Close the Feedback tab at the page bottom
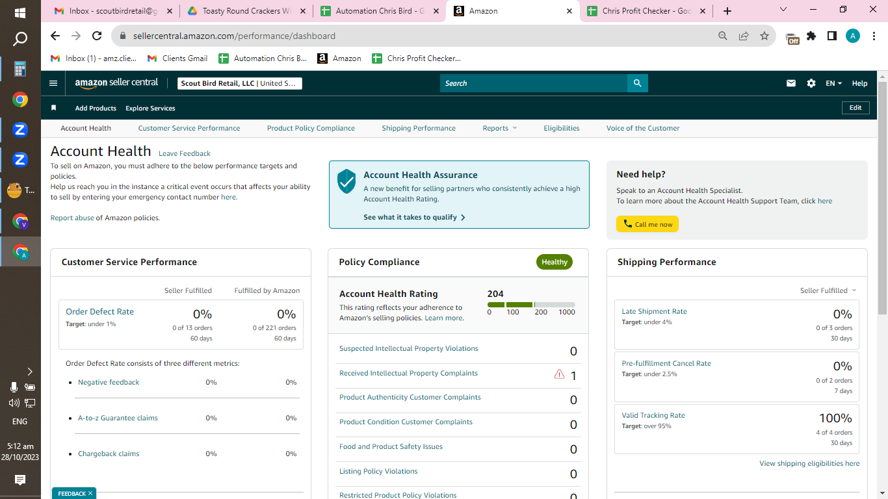The height and width of the screenshot is (499, 888). [x=90, y=494]
